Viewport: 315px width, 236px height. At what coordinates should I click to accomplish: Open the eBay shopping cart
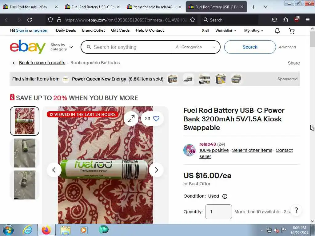(x=292, y=31)
